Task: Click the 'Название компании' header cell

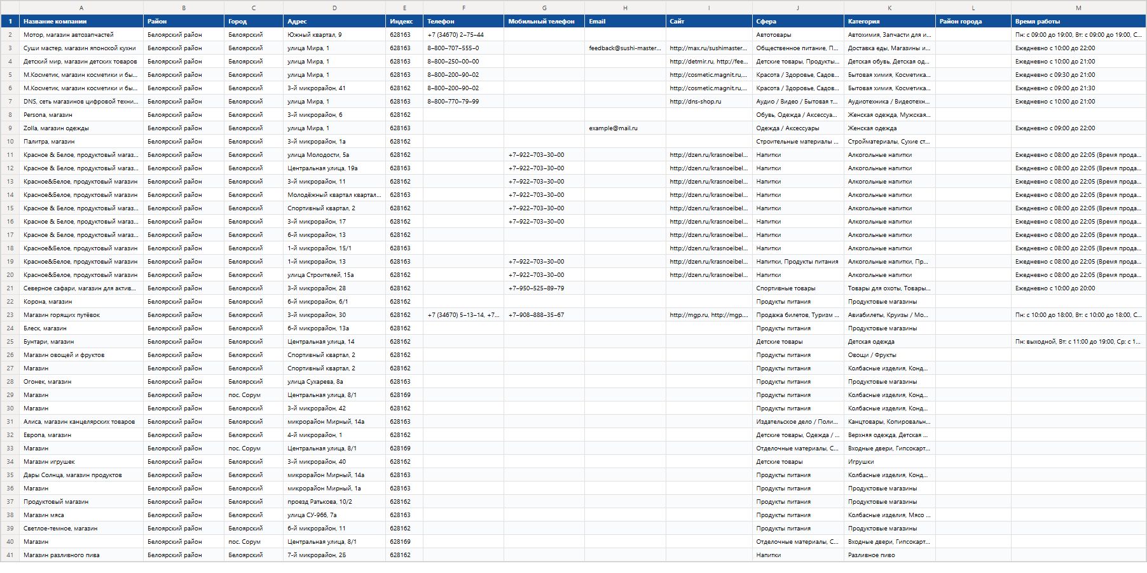Action: pos(81,22)
